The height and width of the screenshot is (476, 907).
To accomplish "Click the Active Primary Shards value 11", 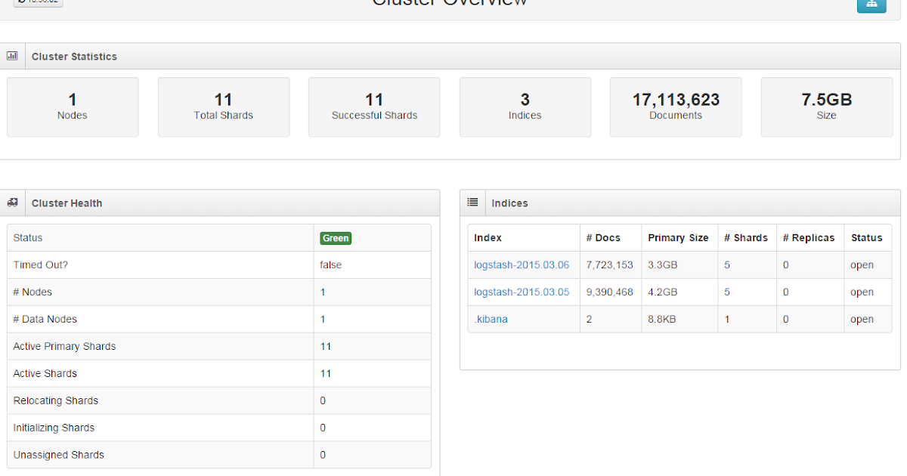I will pos(323,346).
